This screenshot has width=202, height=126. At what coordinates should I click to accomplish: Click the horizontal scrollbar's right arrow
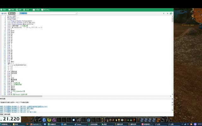point(171,96)
